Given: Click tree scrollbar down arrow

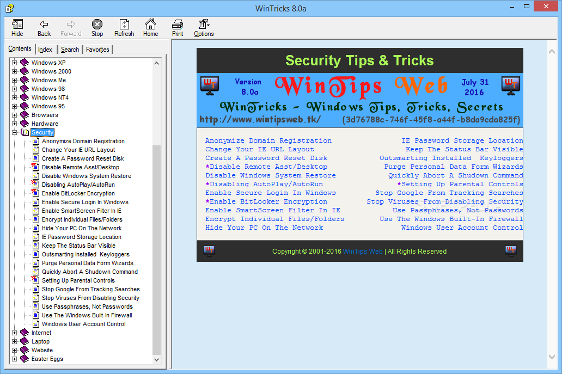Looking at the screenshot, I should click(156, 359).
